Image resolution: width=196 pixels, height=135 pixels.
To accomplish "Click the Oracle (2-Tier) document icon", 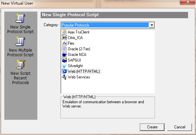I will coord(64,49).
